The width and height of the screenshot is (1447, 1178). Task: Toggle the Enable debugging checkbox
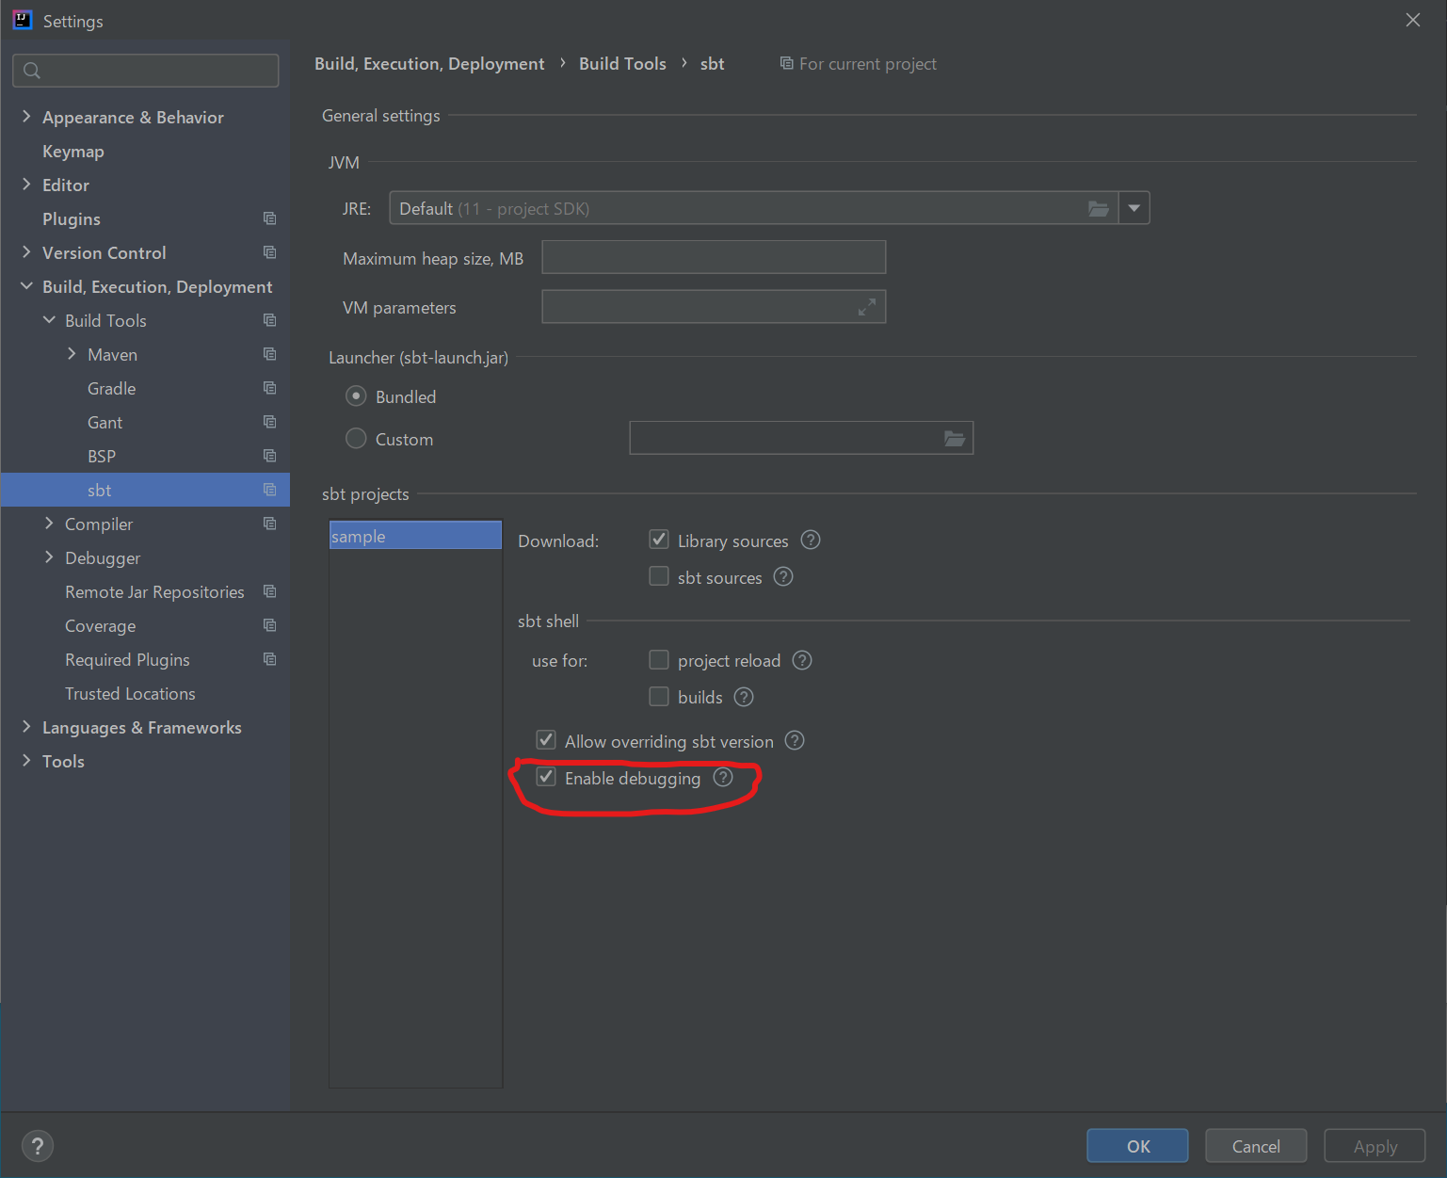point(546,776)
